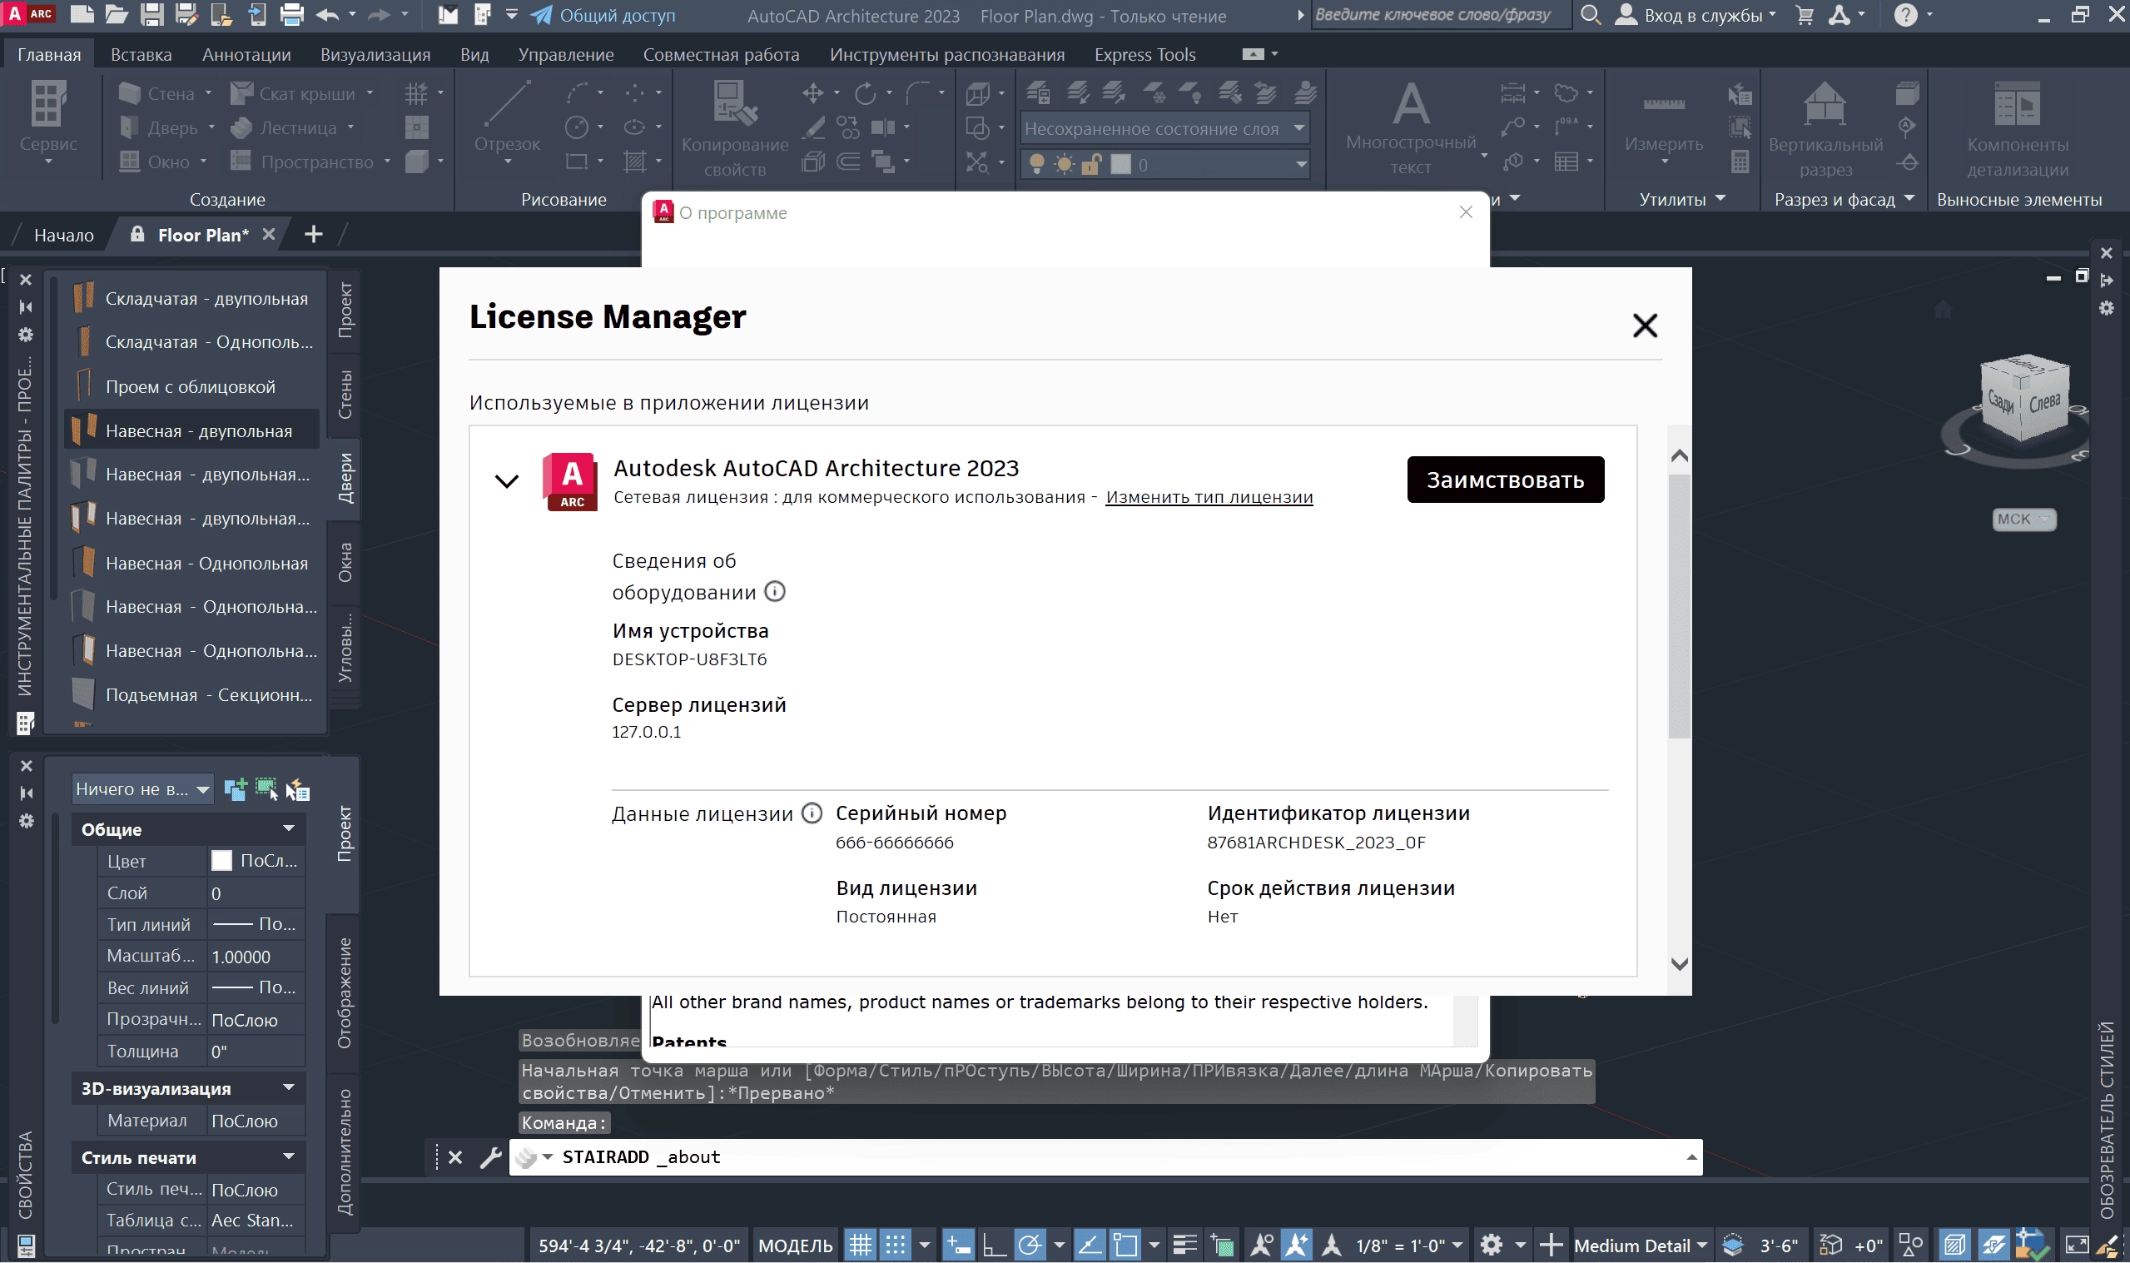Toggle snap mode dots in status bar
The image size is (2130, 1263).
tap(896, 1246)
